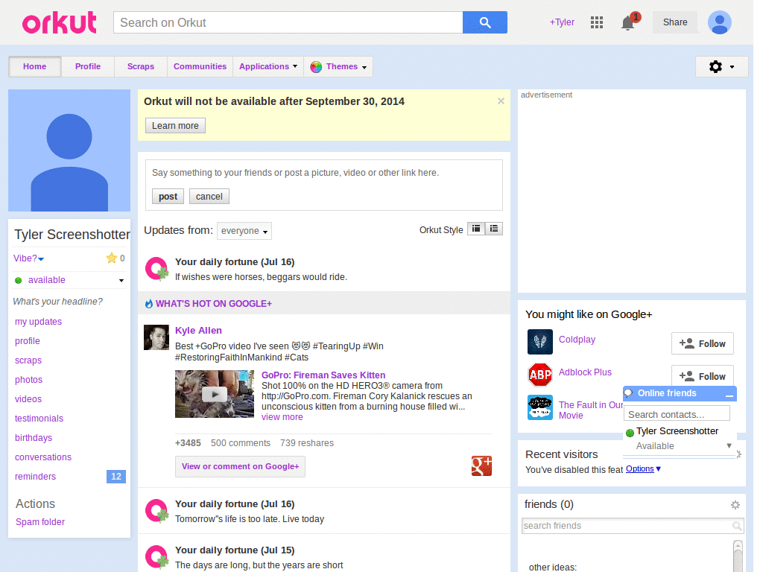Click the red Google+ icon
The image size is (763, 572).
click(x=481, y=466)
